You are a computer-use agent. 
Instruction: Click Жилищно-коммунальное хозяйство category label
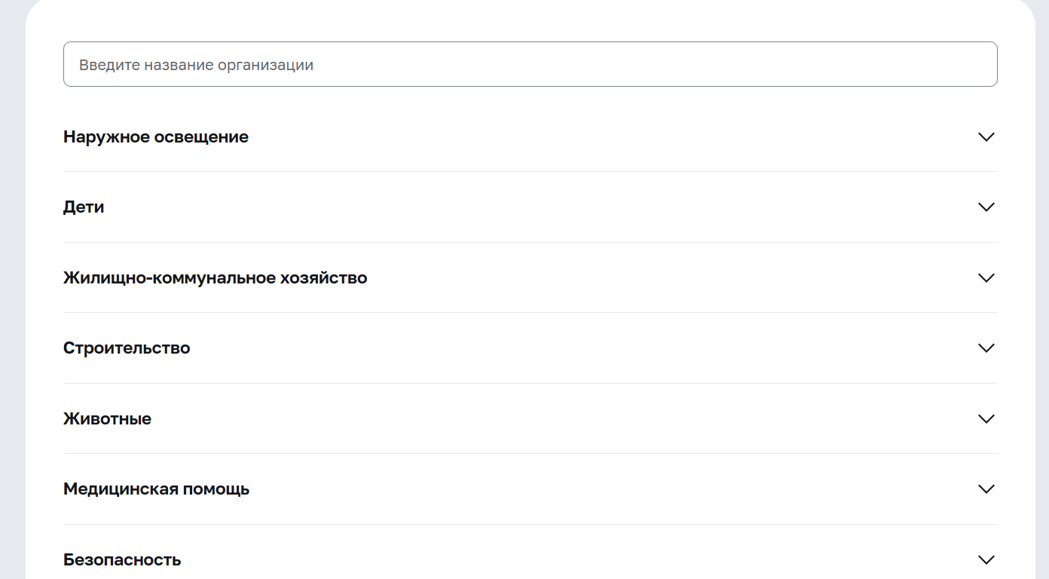215,277
